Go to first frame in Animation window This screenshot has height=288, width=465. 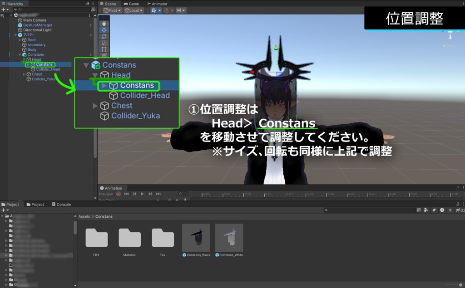126,194
